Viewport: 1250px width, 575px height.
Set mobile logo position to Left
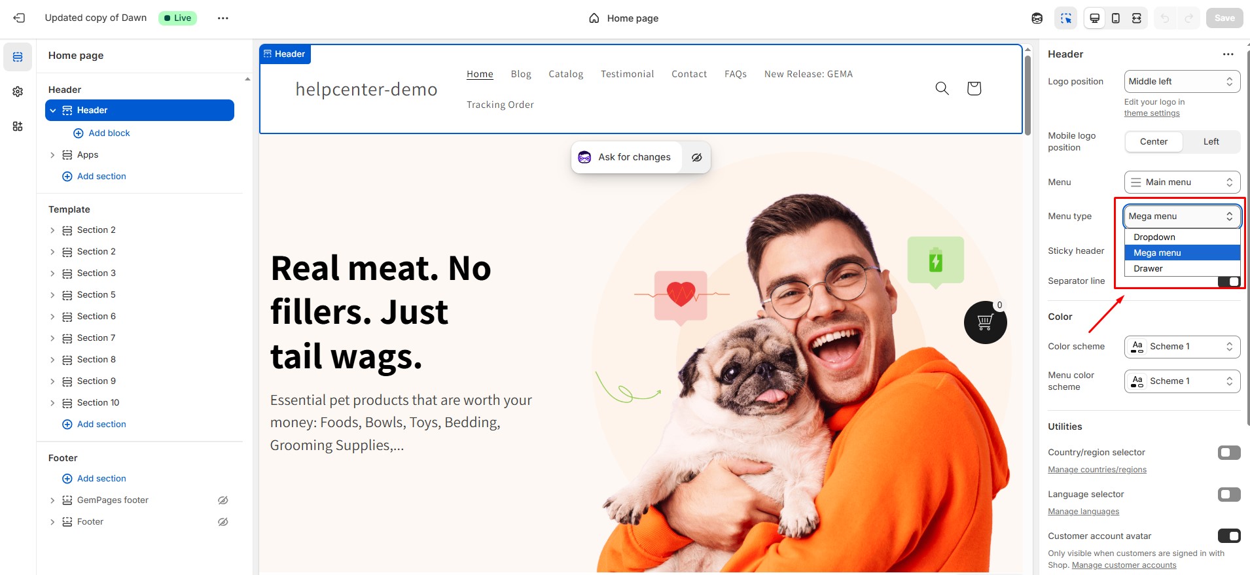(1211, 142)
